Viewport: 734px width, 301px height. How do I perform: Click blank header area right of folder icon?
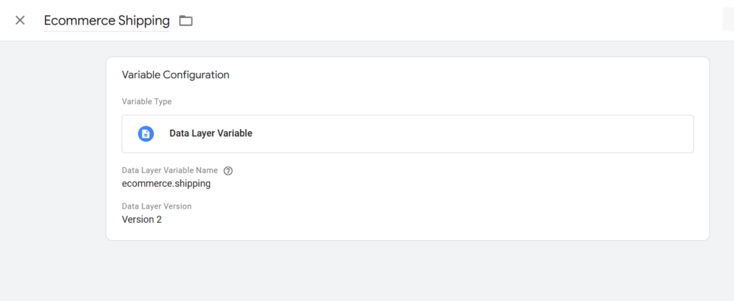(x=430, y=21)
